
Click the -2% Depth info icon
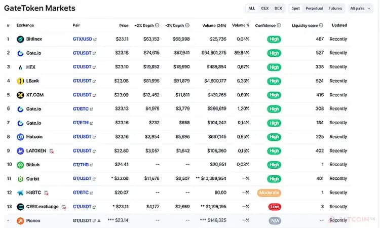187,25
